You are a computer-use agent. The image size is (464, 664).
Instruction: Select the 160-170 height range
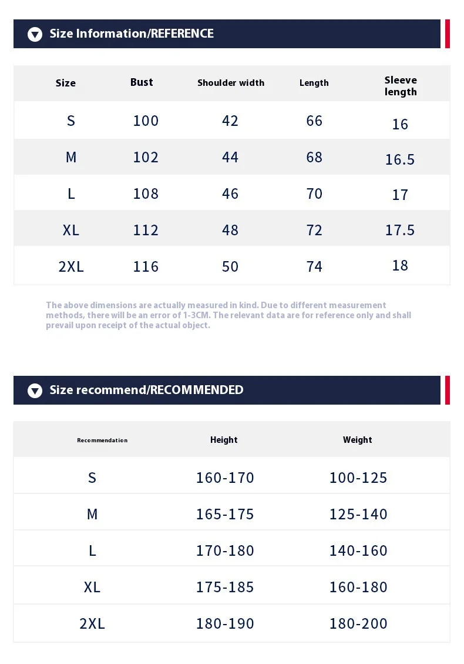[x=225, y=478]
